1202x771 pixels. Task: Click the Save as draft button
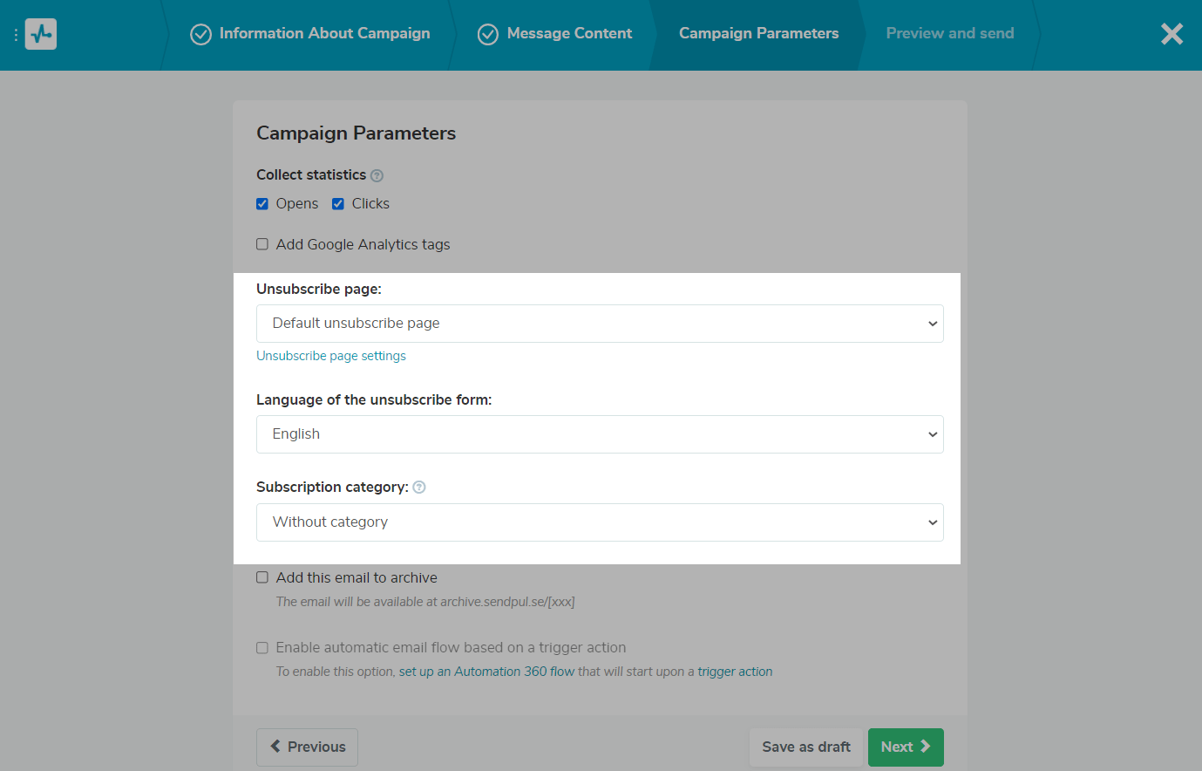click(805, 747)
